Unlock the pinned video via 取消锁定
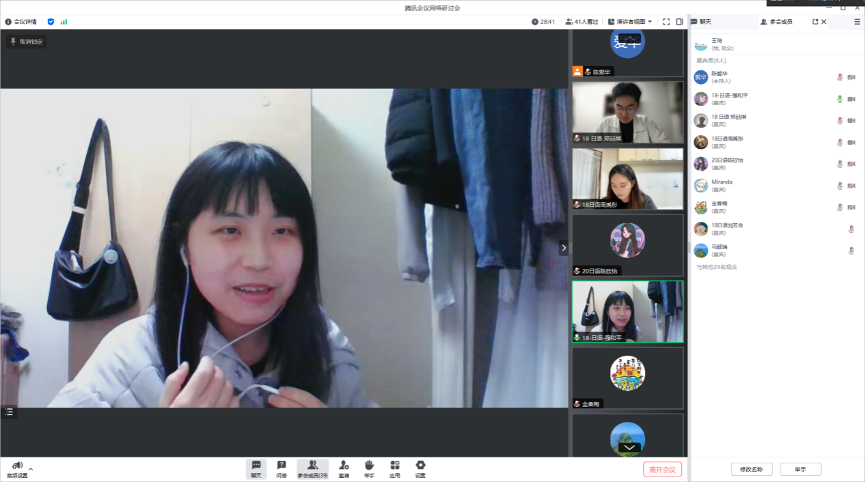Screen dimensions: 865x482 coord(27,42)
